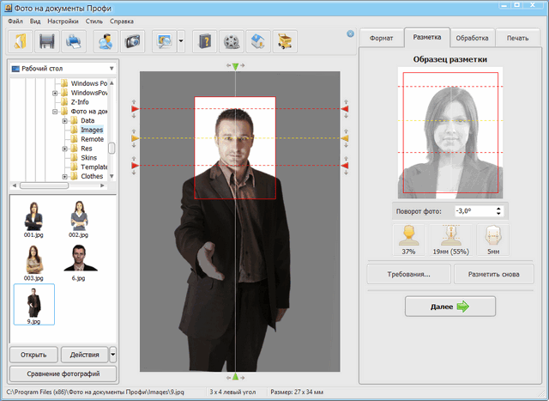The image size is (549, 401).
Task: Switch to the Обработка tab
Action: pyautogui.click(x=473, y=38)
